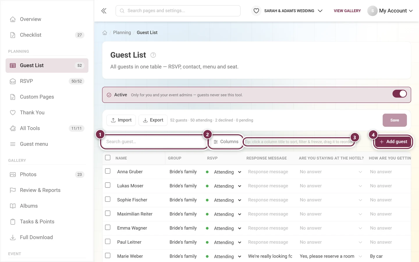Viewport: 419px width, 262px height.
Task: Click the Custom Pages document icon
Action: click(x=13, y=97)
